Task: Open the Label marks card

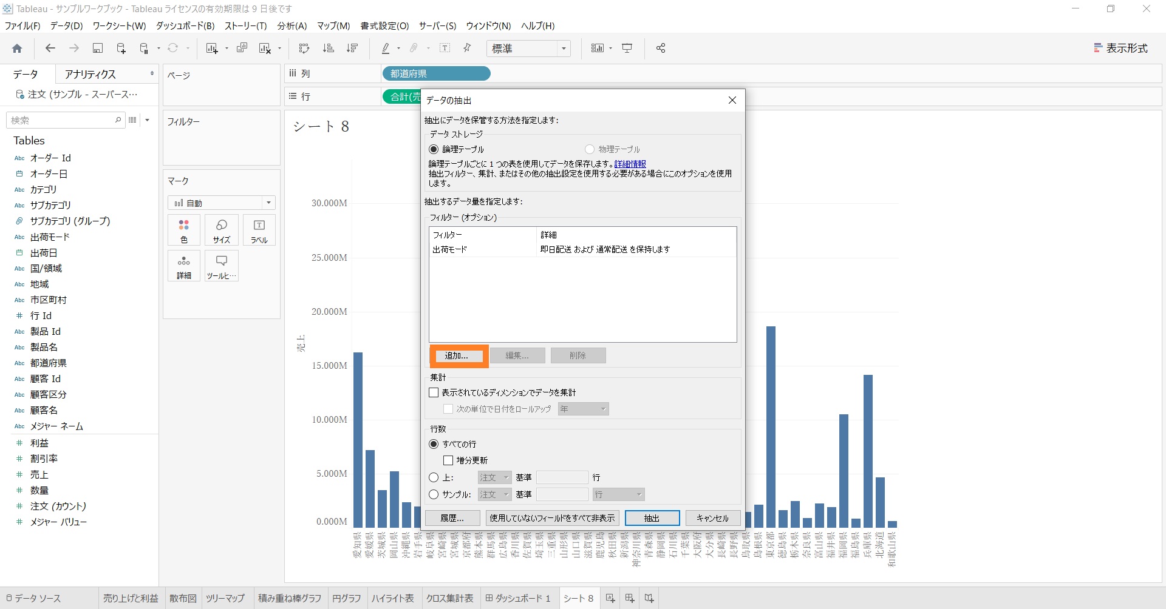Action: tap(259, 230)
